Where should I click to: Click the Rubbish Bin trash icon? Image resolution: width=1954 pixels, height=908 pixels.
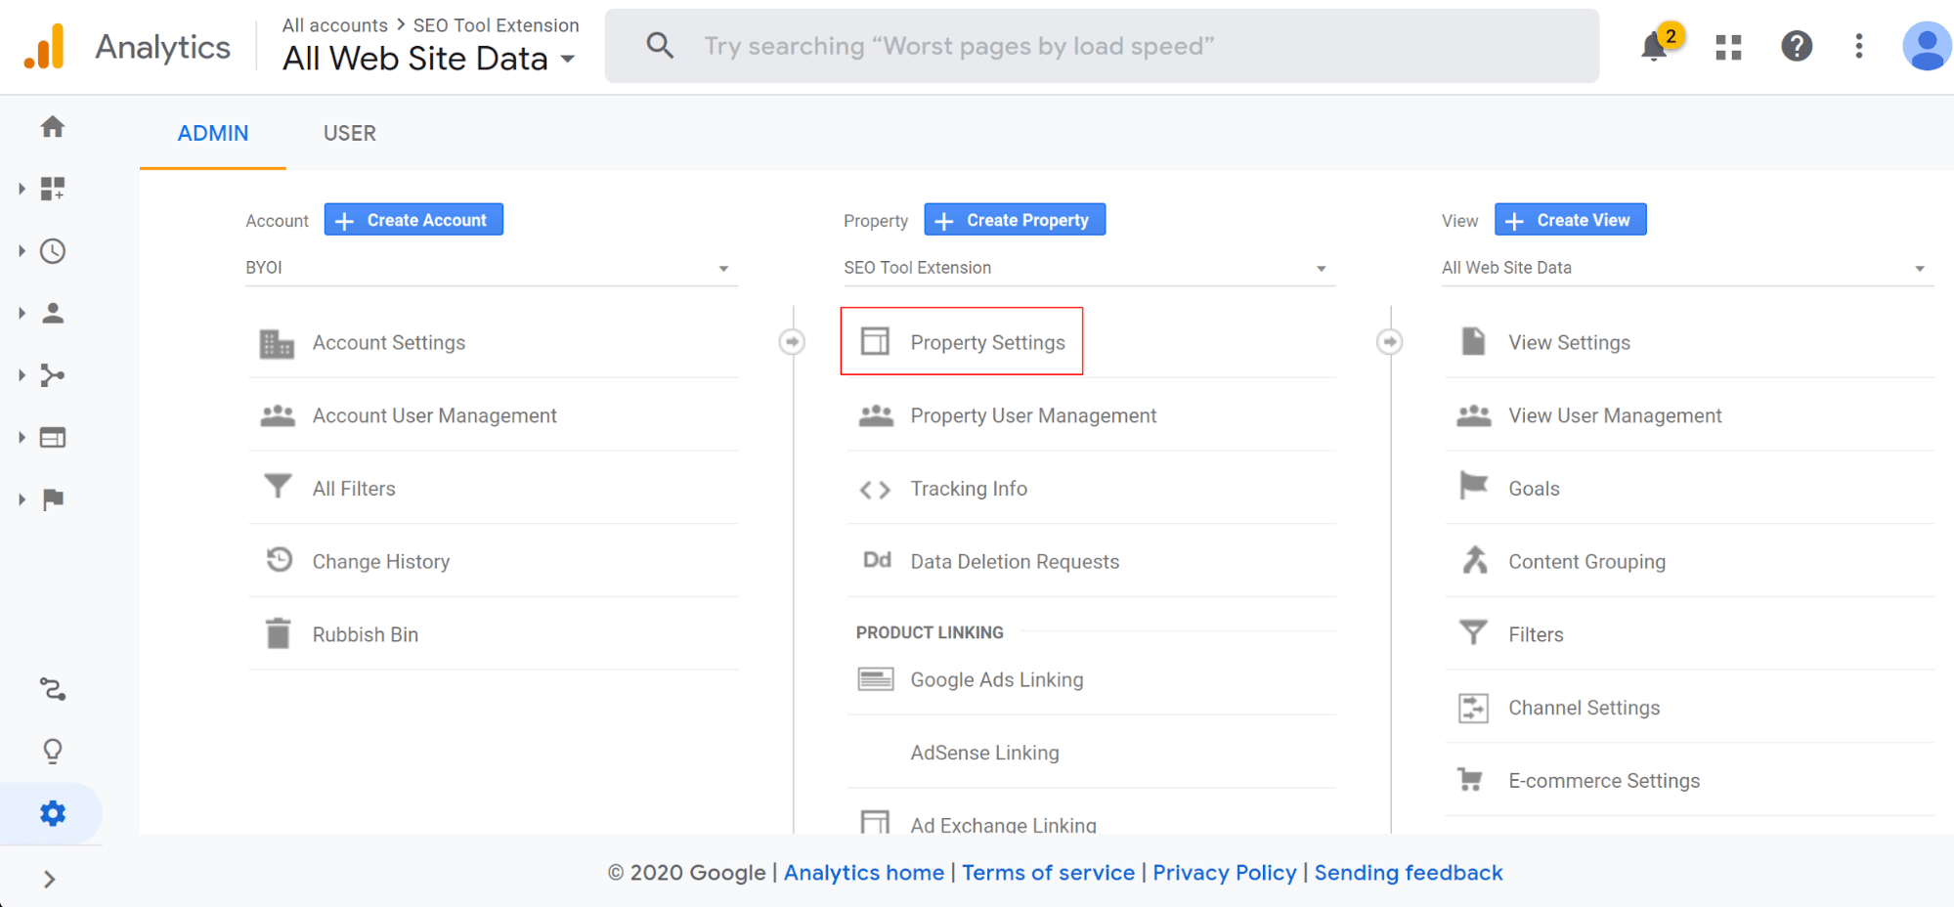279,633
